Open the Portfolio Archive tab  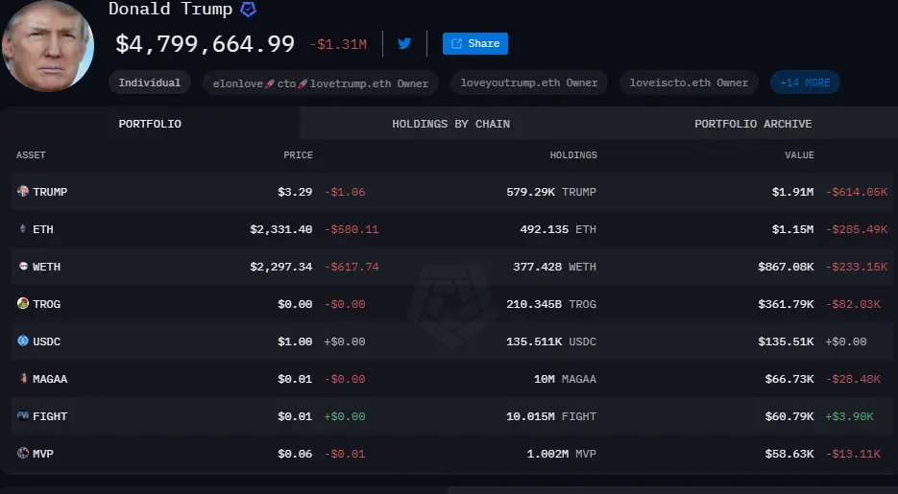click(753, 124)
